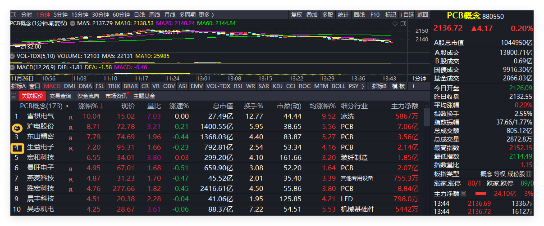This screenshot has height=226, width=544.
Task: Click the R mark beside 沪电股份
Action: click(71, 128)
